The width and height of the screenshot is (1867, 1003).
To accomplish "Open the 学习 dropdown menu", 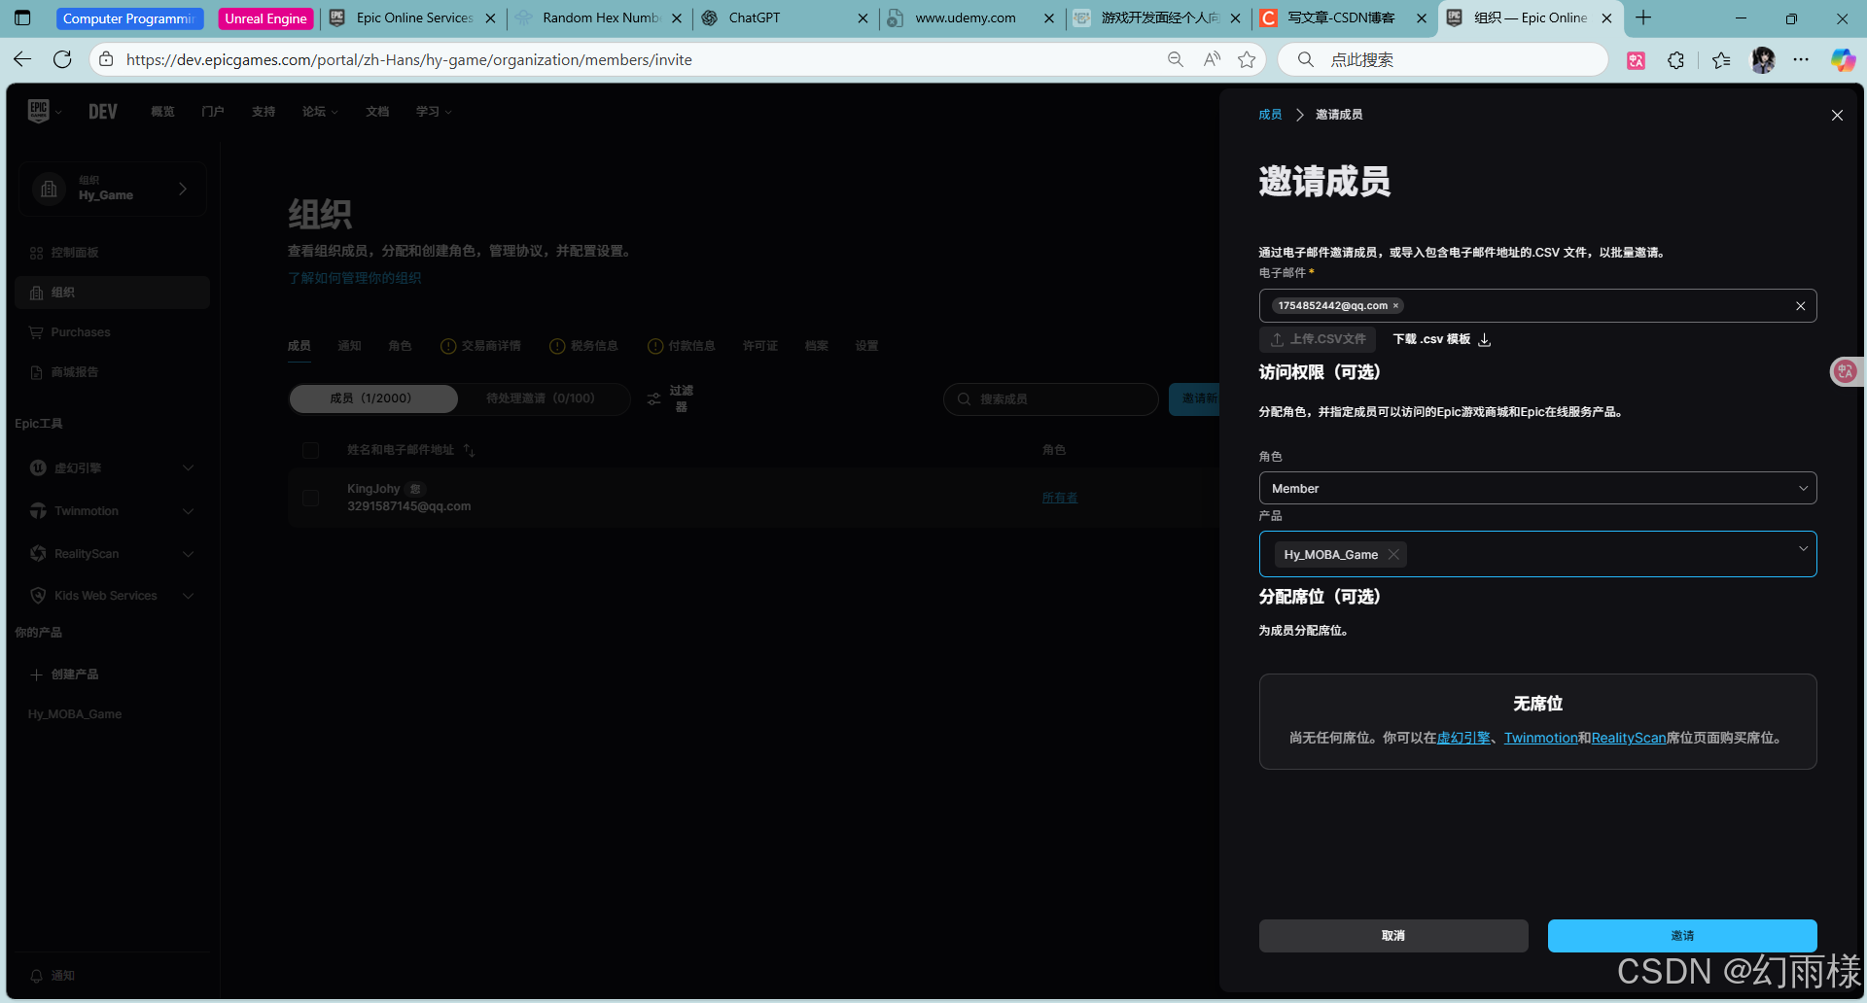I will coord(434,112).
